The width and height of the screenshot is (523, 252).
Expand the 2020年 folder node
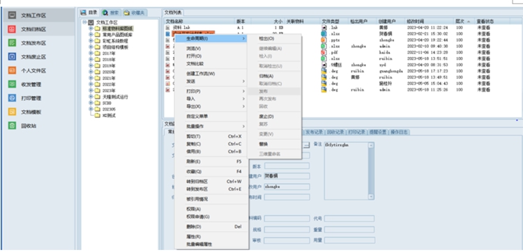pyautogui.click(x=91, y=72)
